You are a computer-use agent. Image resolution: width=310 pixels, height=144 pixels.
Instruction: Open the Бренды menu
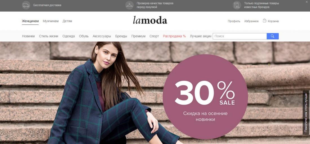(121, 36)
